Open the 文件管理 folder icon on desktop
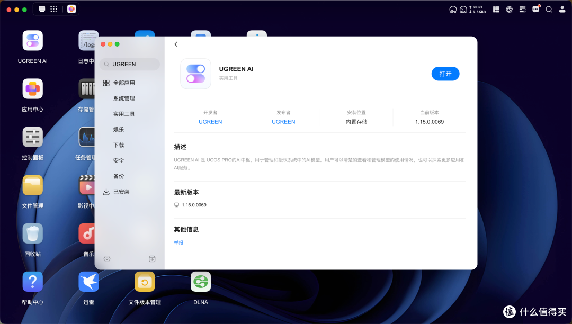Screen dimensions: 572x324 pos(32,185)
